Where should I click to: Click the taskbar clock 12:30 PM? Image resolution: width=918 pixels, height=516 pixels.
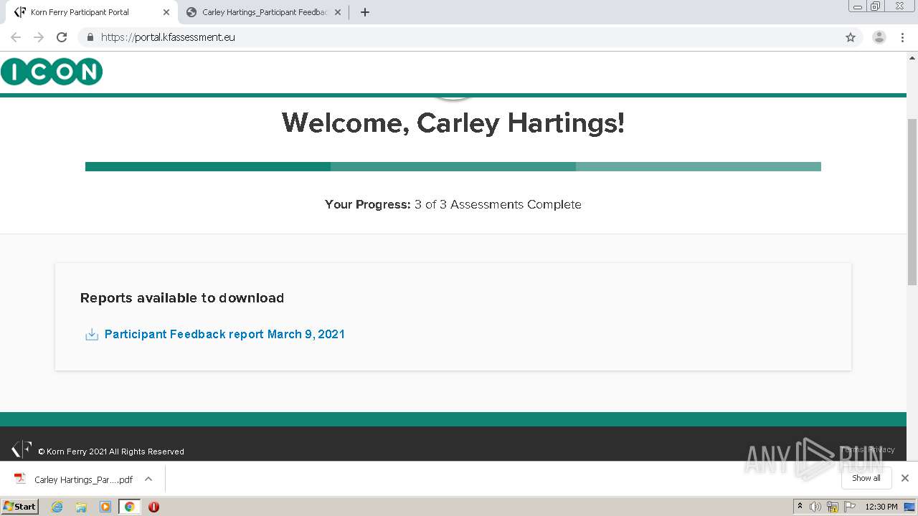click(x=881, y=507)
